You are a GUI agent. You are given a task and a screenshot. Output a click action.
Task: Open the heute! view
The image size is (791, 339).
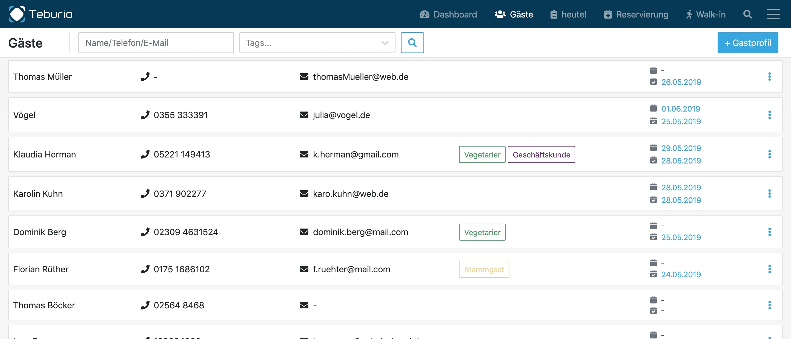(x=568, y=14)
